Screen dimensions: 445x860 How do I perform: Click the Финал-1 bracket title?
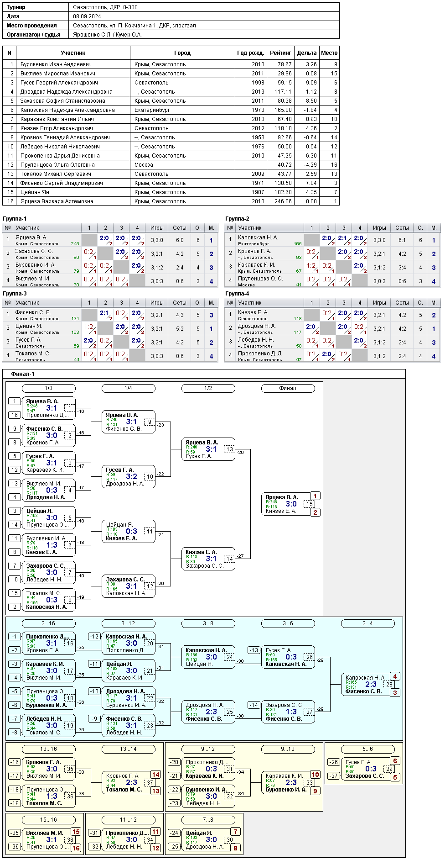pos(23,374)
